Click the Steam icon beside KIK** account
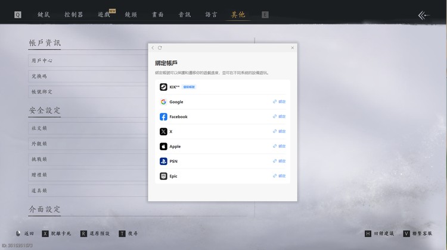The width and height of the screenshot is (447, 250). [x=163, y=87]
